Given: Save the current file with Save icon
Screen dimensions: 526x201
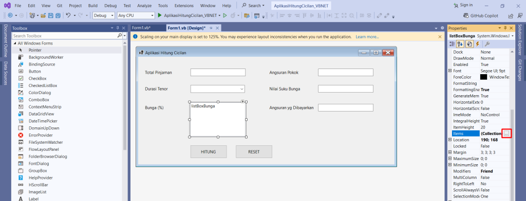Looking at the screenshot, I should pos(51,15).
